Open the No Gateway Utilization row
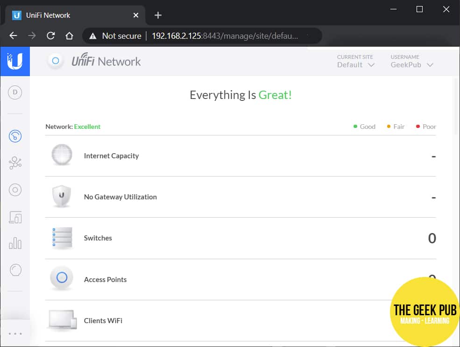This screenshot has height=347, width=460. 241,197
